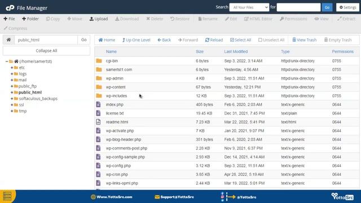Open the Search scope dropdown
The width and height of the screenshot is (361, 203).
(249, 7)
